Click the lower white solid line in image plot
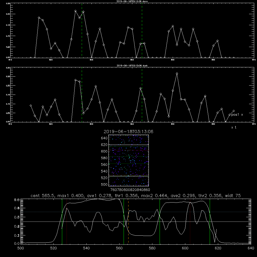Image resolution: width=257 pixels, height=257 pixels. click(x=129, y=176)
